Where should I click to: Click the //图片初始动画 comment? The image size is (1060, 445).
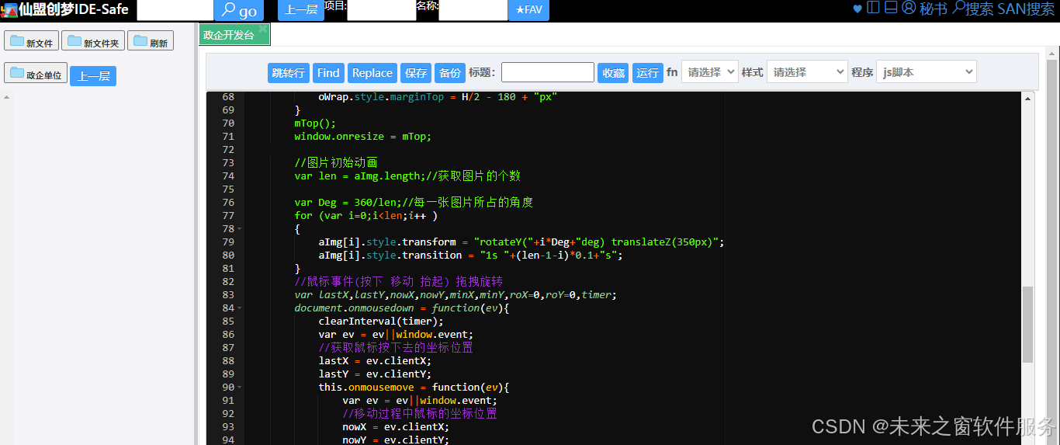pos(336,162)
